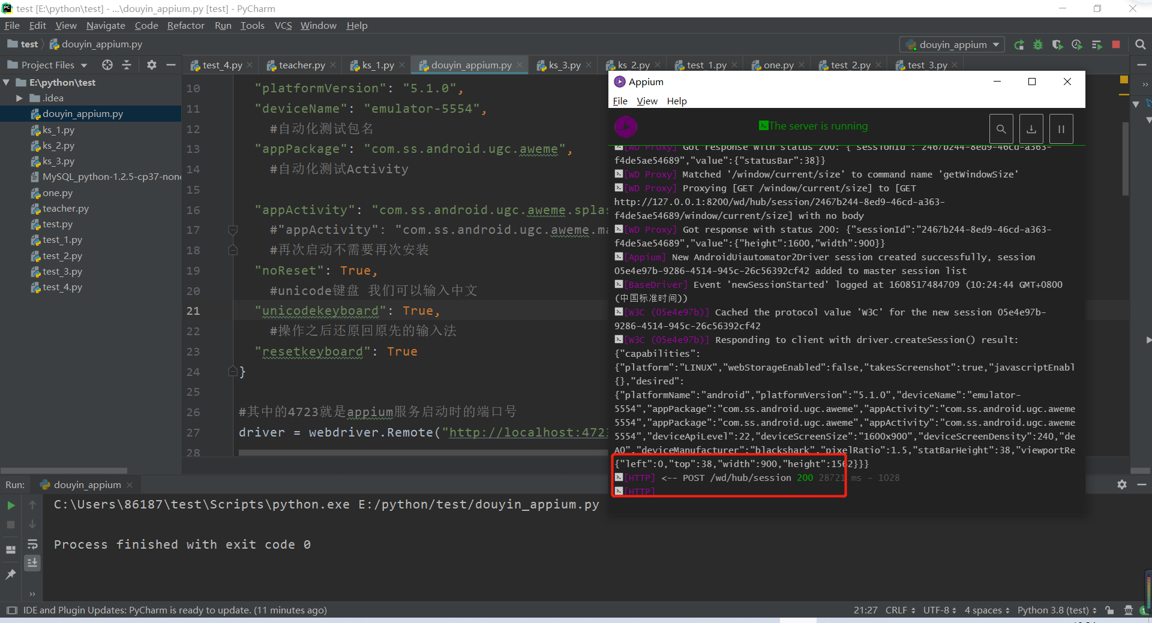Select MySQL_python wheel file in project tree

pyautogui.click(x=106, y=177)
